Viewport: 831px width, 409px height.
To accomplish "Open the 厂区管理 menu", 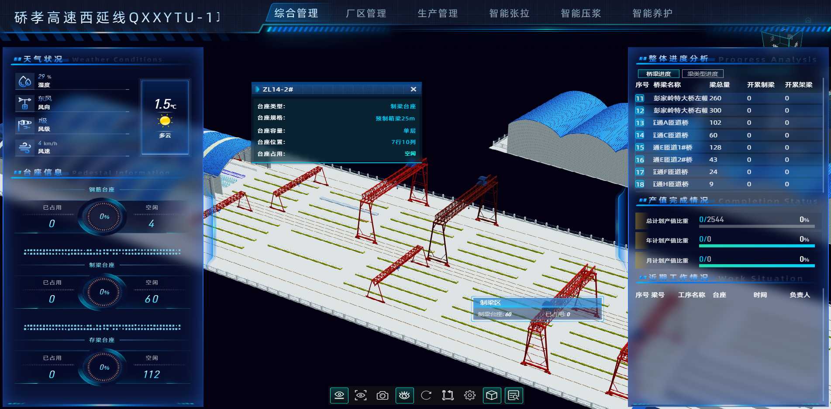I will point(366,14).
